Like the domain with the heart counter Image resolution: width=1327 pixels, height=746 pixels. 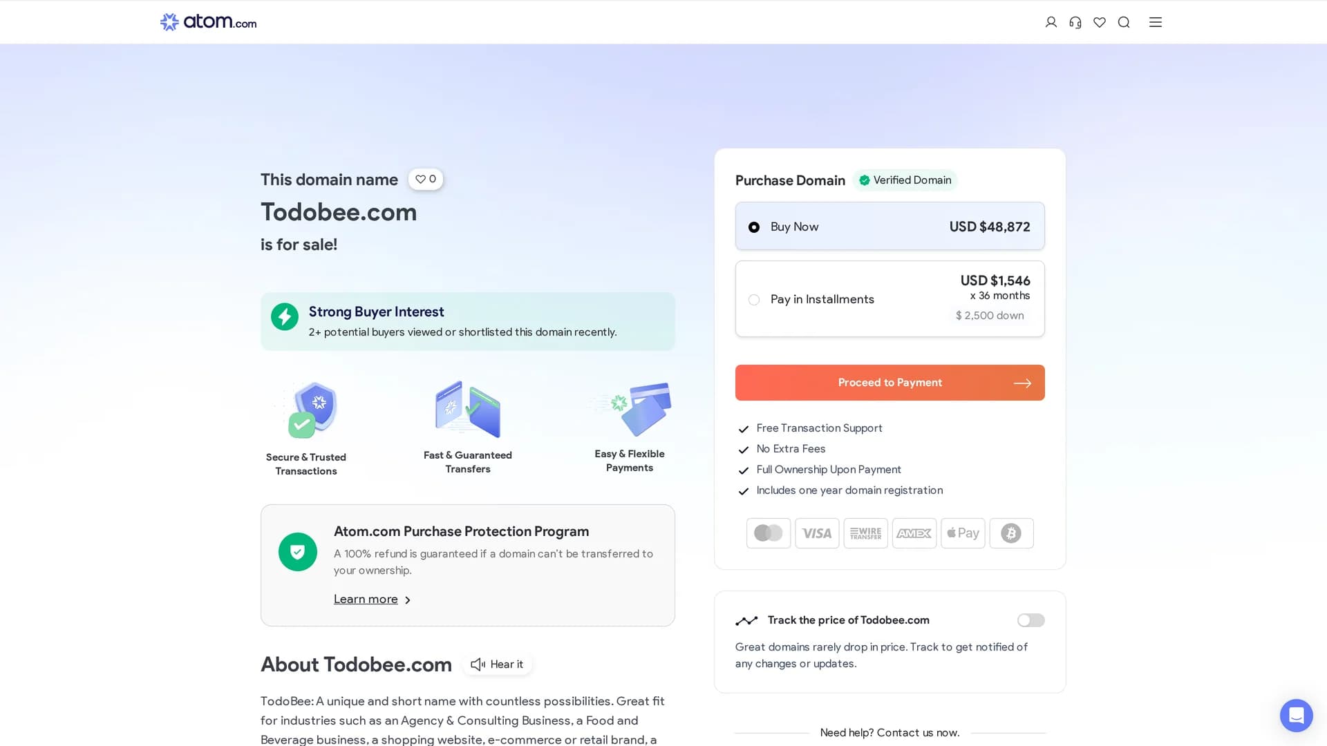click(426, 179)
